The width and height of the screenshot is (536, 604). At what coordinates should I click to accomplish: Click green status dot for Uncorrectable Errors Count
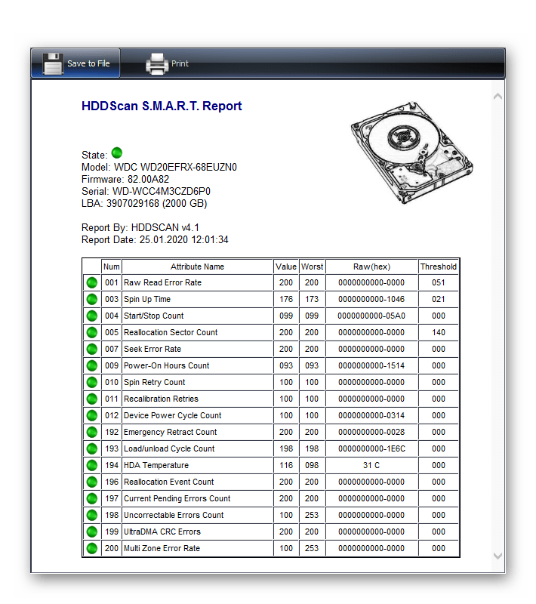92,515
